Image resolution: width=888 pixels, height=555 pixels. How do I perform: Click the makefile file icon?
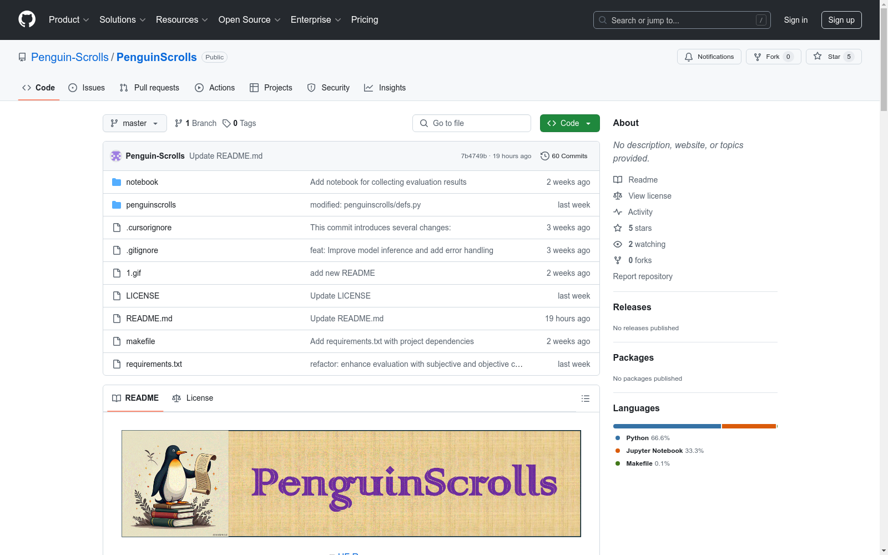tap(117, 341)
